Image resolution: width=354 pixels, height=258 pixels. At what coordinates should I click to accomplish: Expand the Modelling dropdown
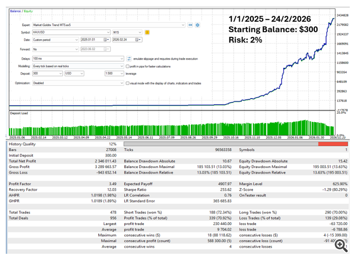pos(121,67)
